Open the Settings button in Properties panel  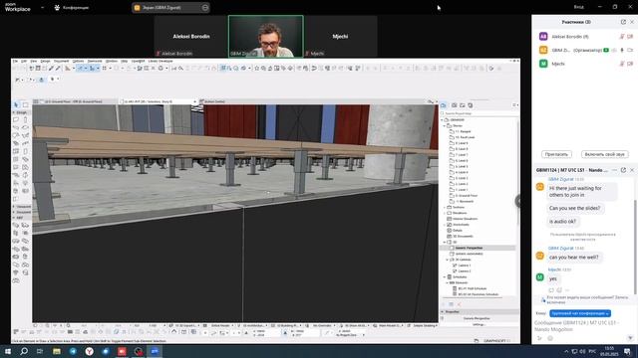pos(478,325)
